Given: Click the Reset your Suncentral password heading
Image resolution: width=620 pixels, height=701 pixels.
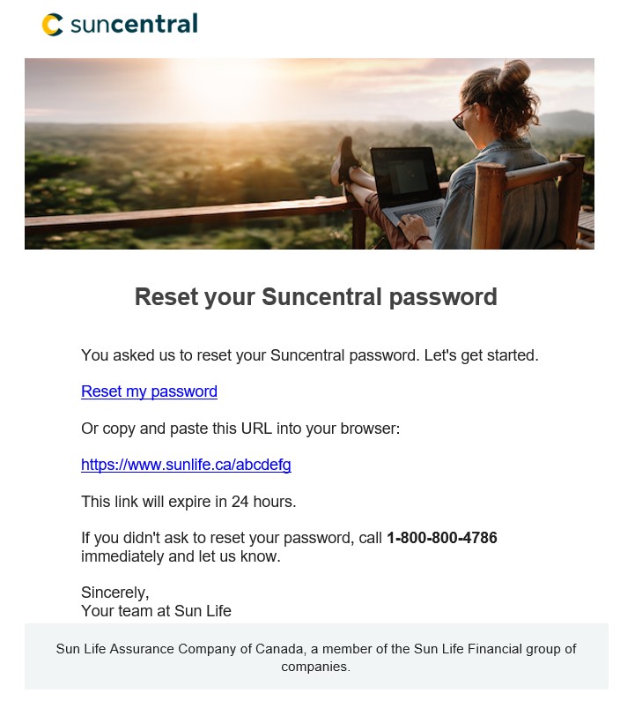Looking at the screenshot, I should (x=315, y=297).
